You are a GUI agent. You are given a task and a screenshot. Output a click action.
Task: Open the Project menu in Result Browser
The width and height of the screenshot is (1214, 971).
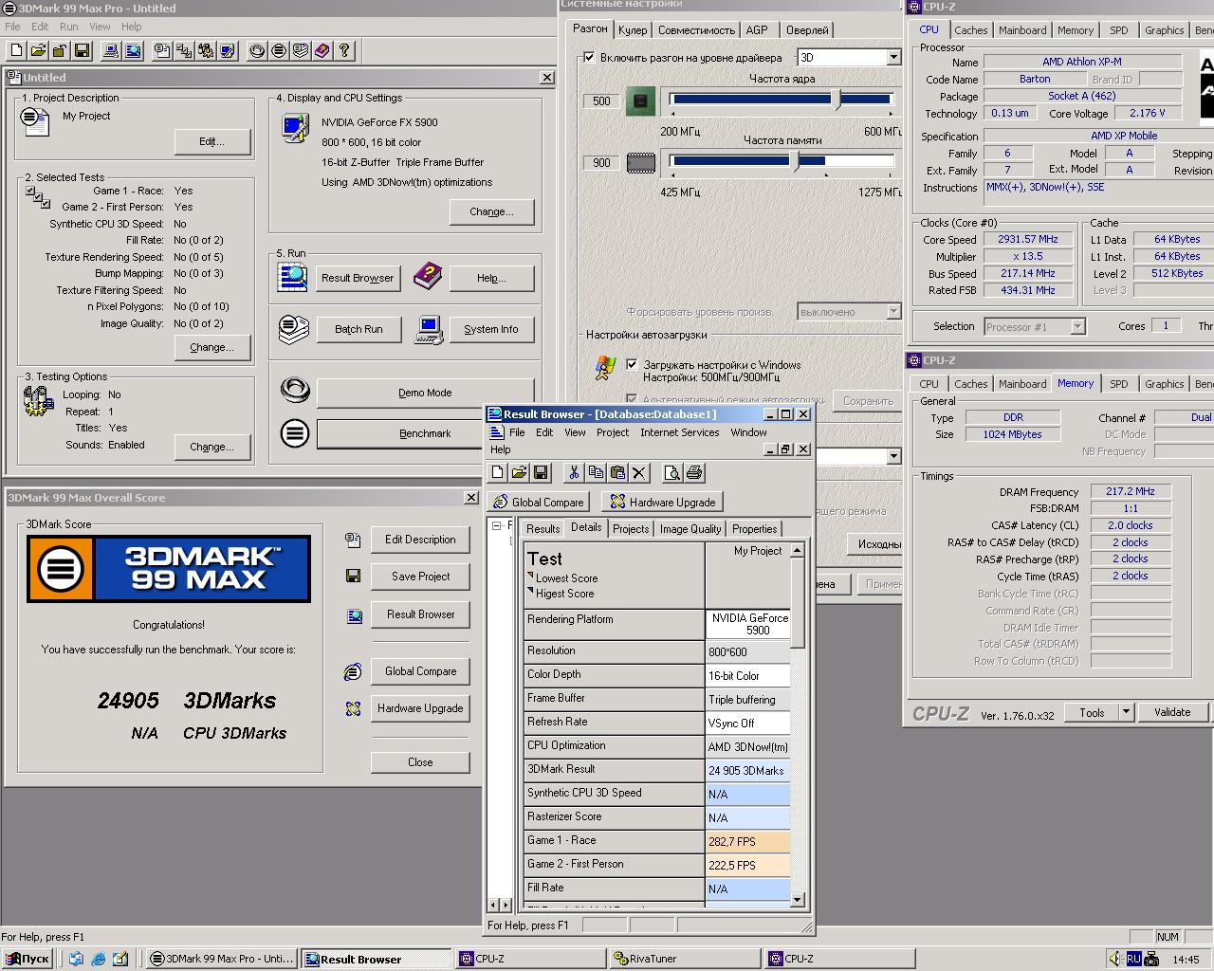pos(613,432)
